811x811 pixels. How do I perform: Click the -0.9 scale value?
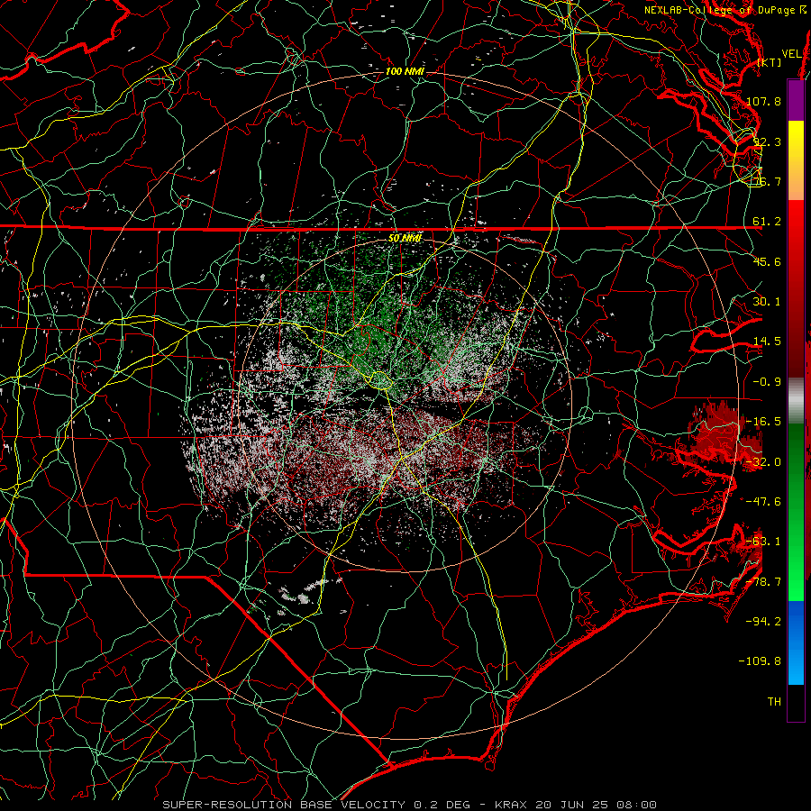click(767, 382)
